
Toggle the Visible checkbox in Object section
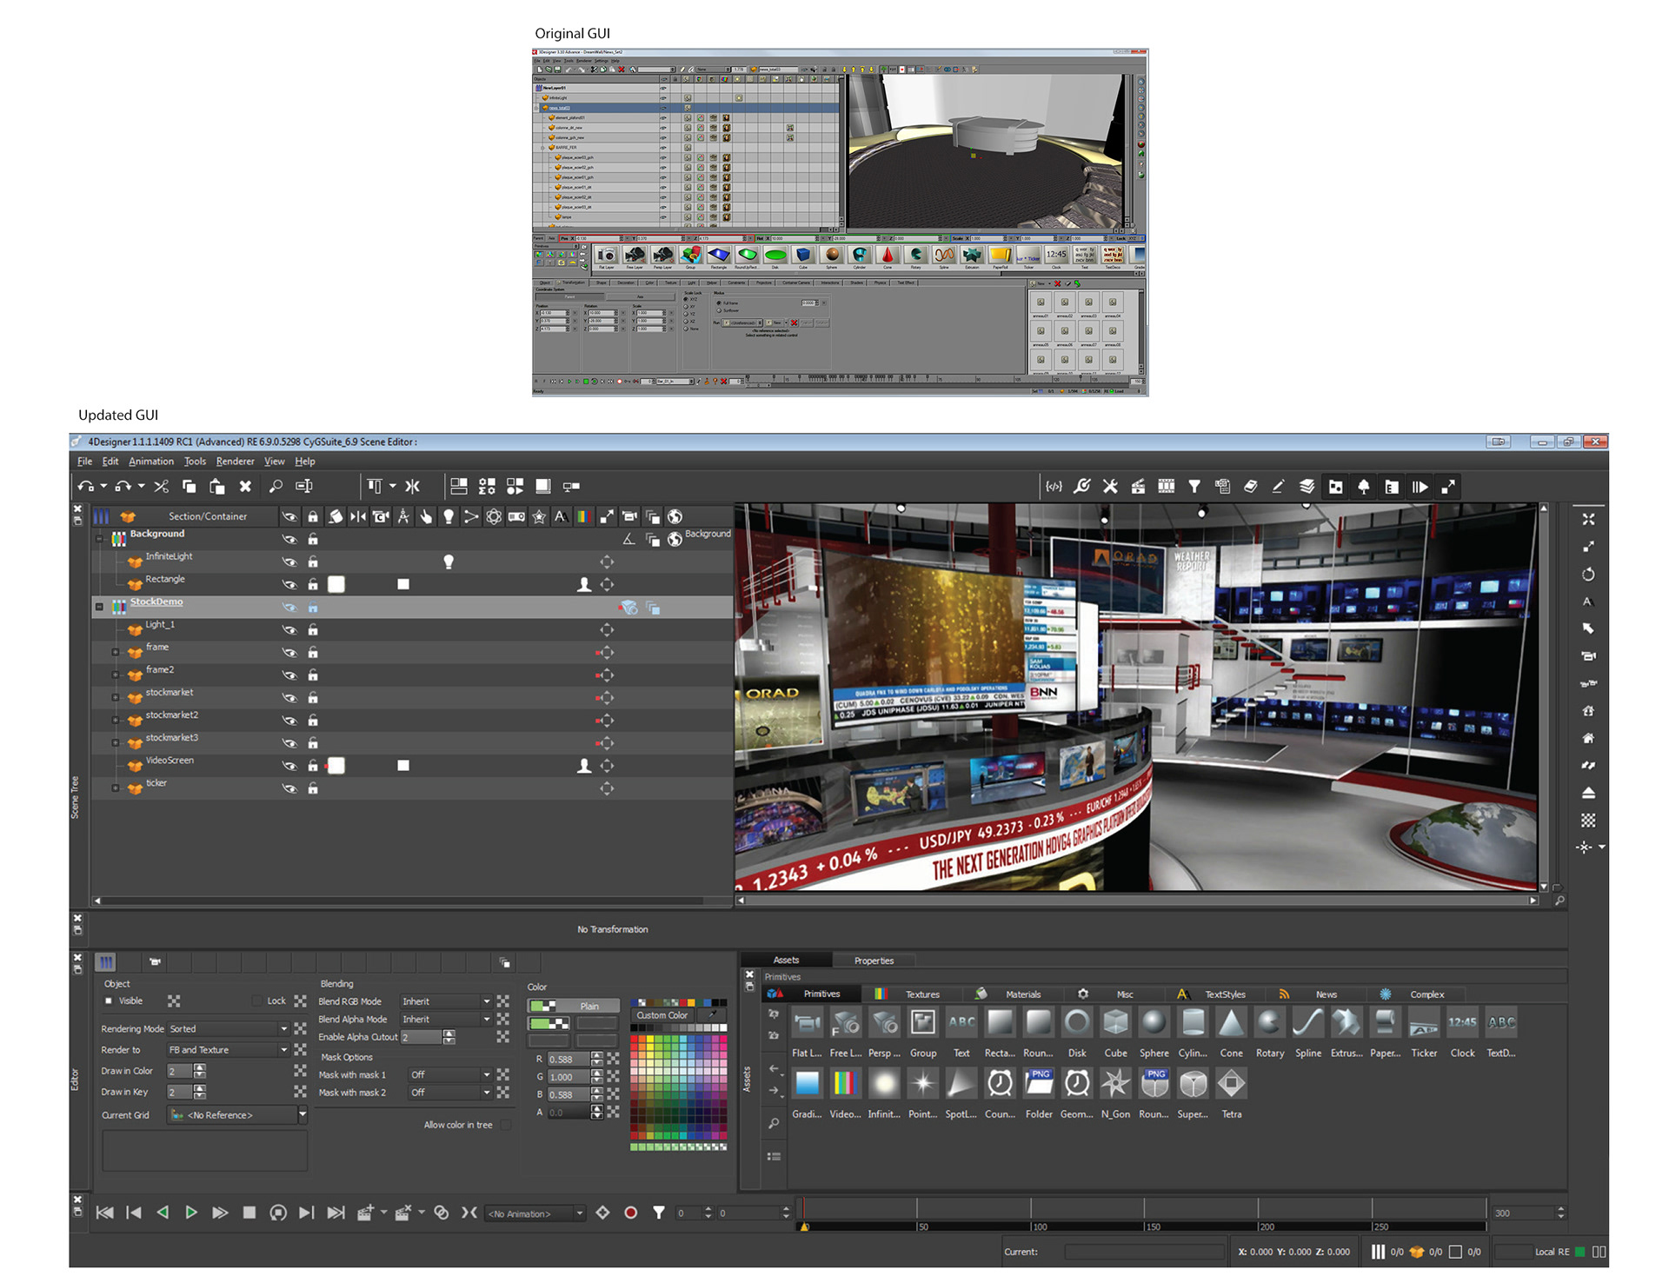click(109, 1001)
